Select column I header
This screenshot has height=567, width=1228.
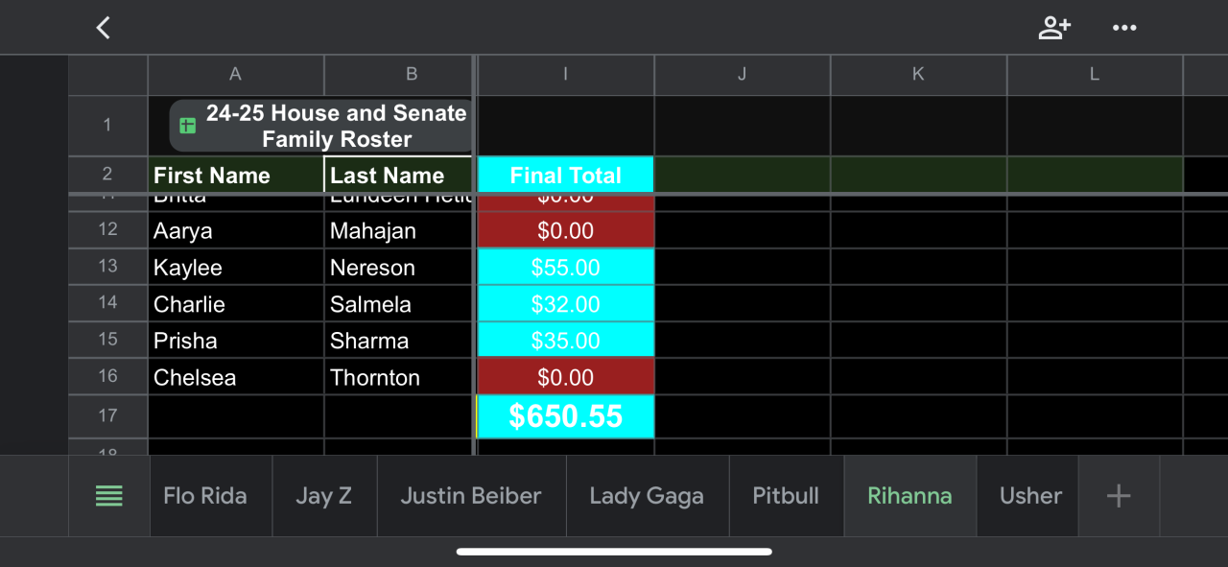(566, 74)
